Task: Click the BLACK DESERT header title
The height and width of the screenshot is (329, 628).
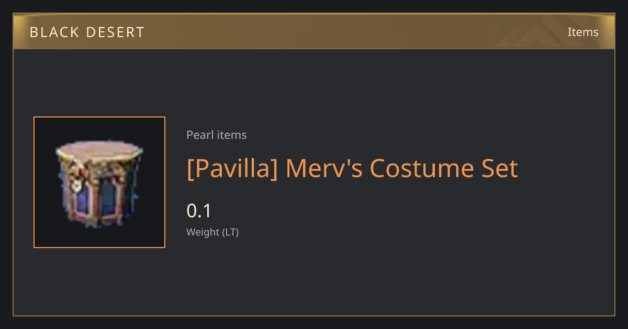Action: click(x=87, y=32)
